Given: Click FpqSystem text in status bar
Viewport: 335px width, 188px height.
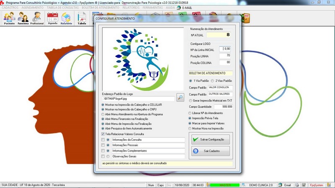Looking at the screenshot, I should (317, 185).
